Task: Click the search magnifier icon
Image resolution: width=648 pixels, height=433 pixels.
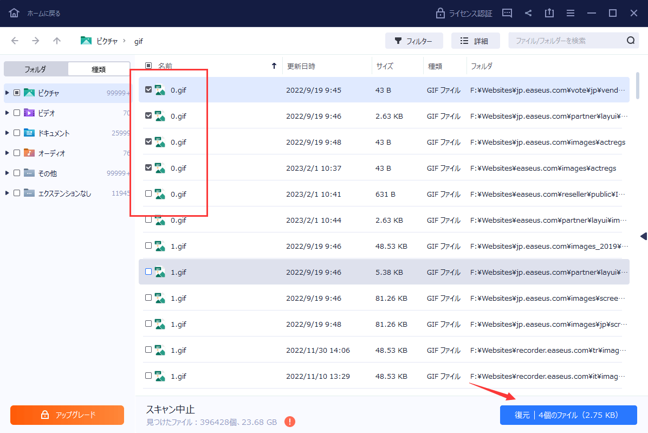Action: (630, 41)
